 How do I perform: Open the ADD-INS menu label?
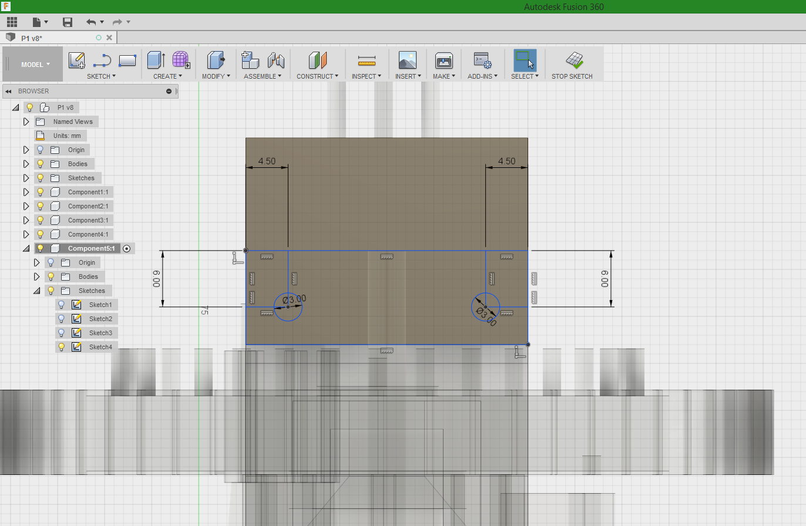(482, 76)
